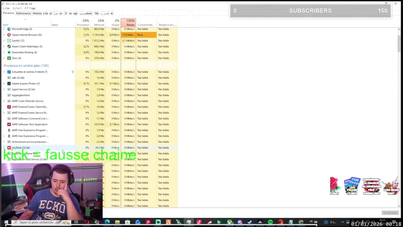Sort by the Consommation column header
Image resolution: width=403 pixels, height=227 pixels.
click(x=146, y=23)
